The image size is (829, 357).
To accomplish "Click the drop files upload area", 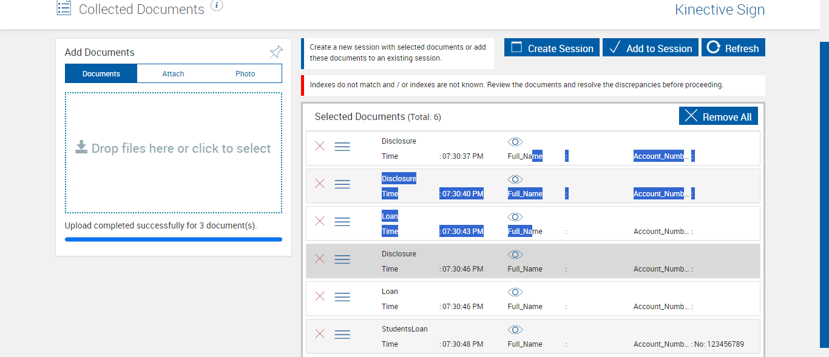I will coord(174,152).
